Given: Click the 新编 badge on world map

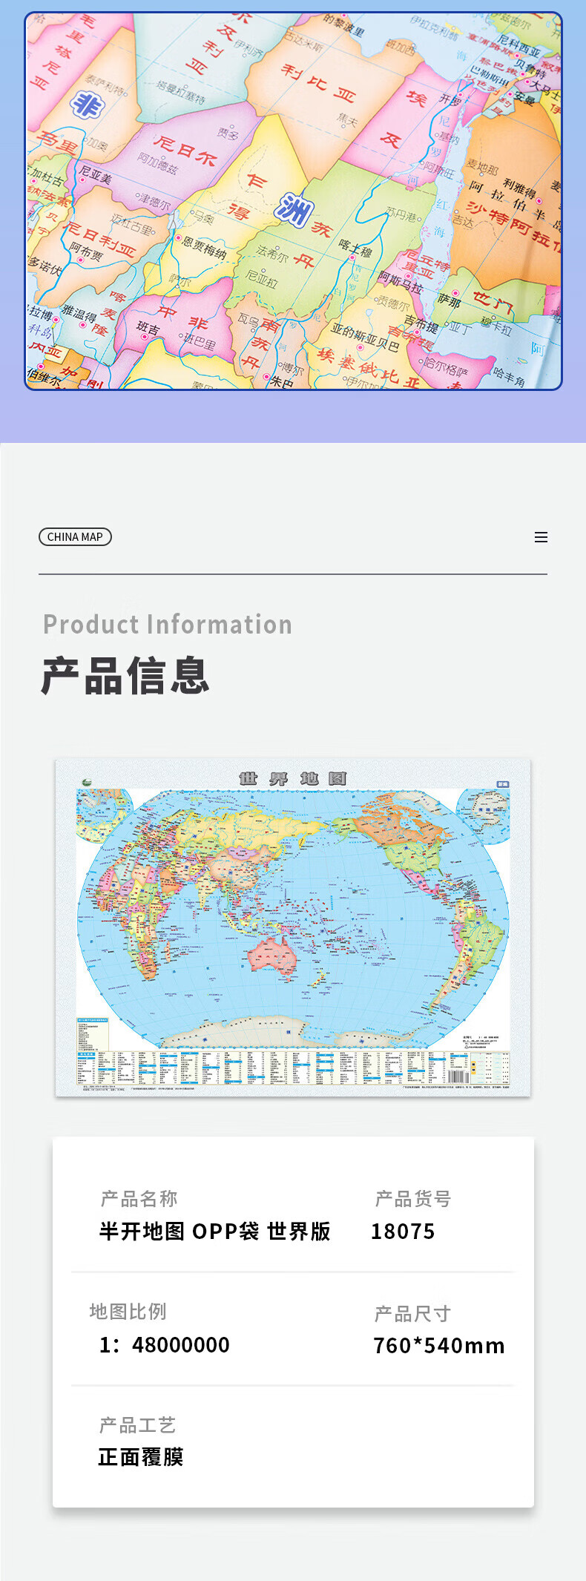Looking at the screenshot, I should 502,784.
